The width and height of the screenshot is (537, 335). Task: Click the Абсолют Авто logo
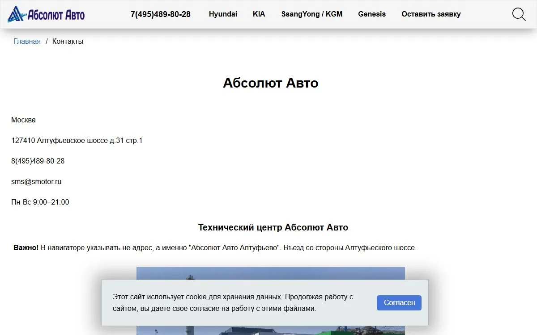pos(46,15)
